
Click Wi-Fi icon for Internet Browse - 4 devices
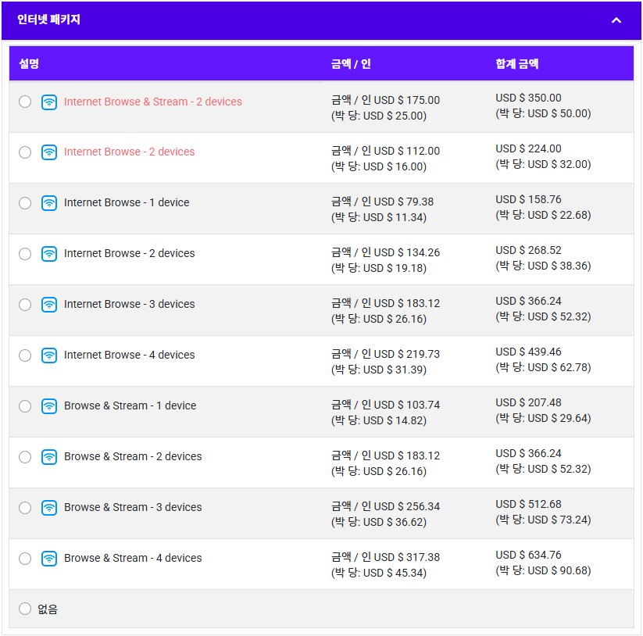click(x=49, y=355)
